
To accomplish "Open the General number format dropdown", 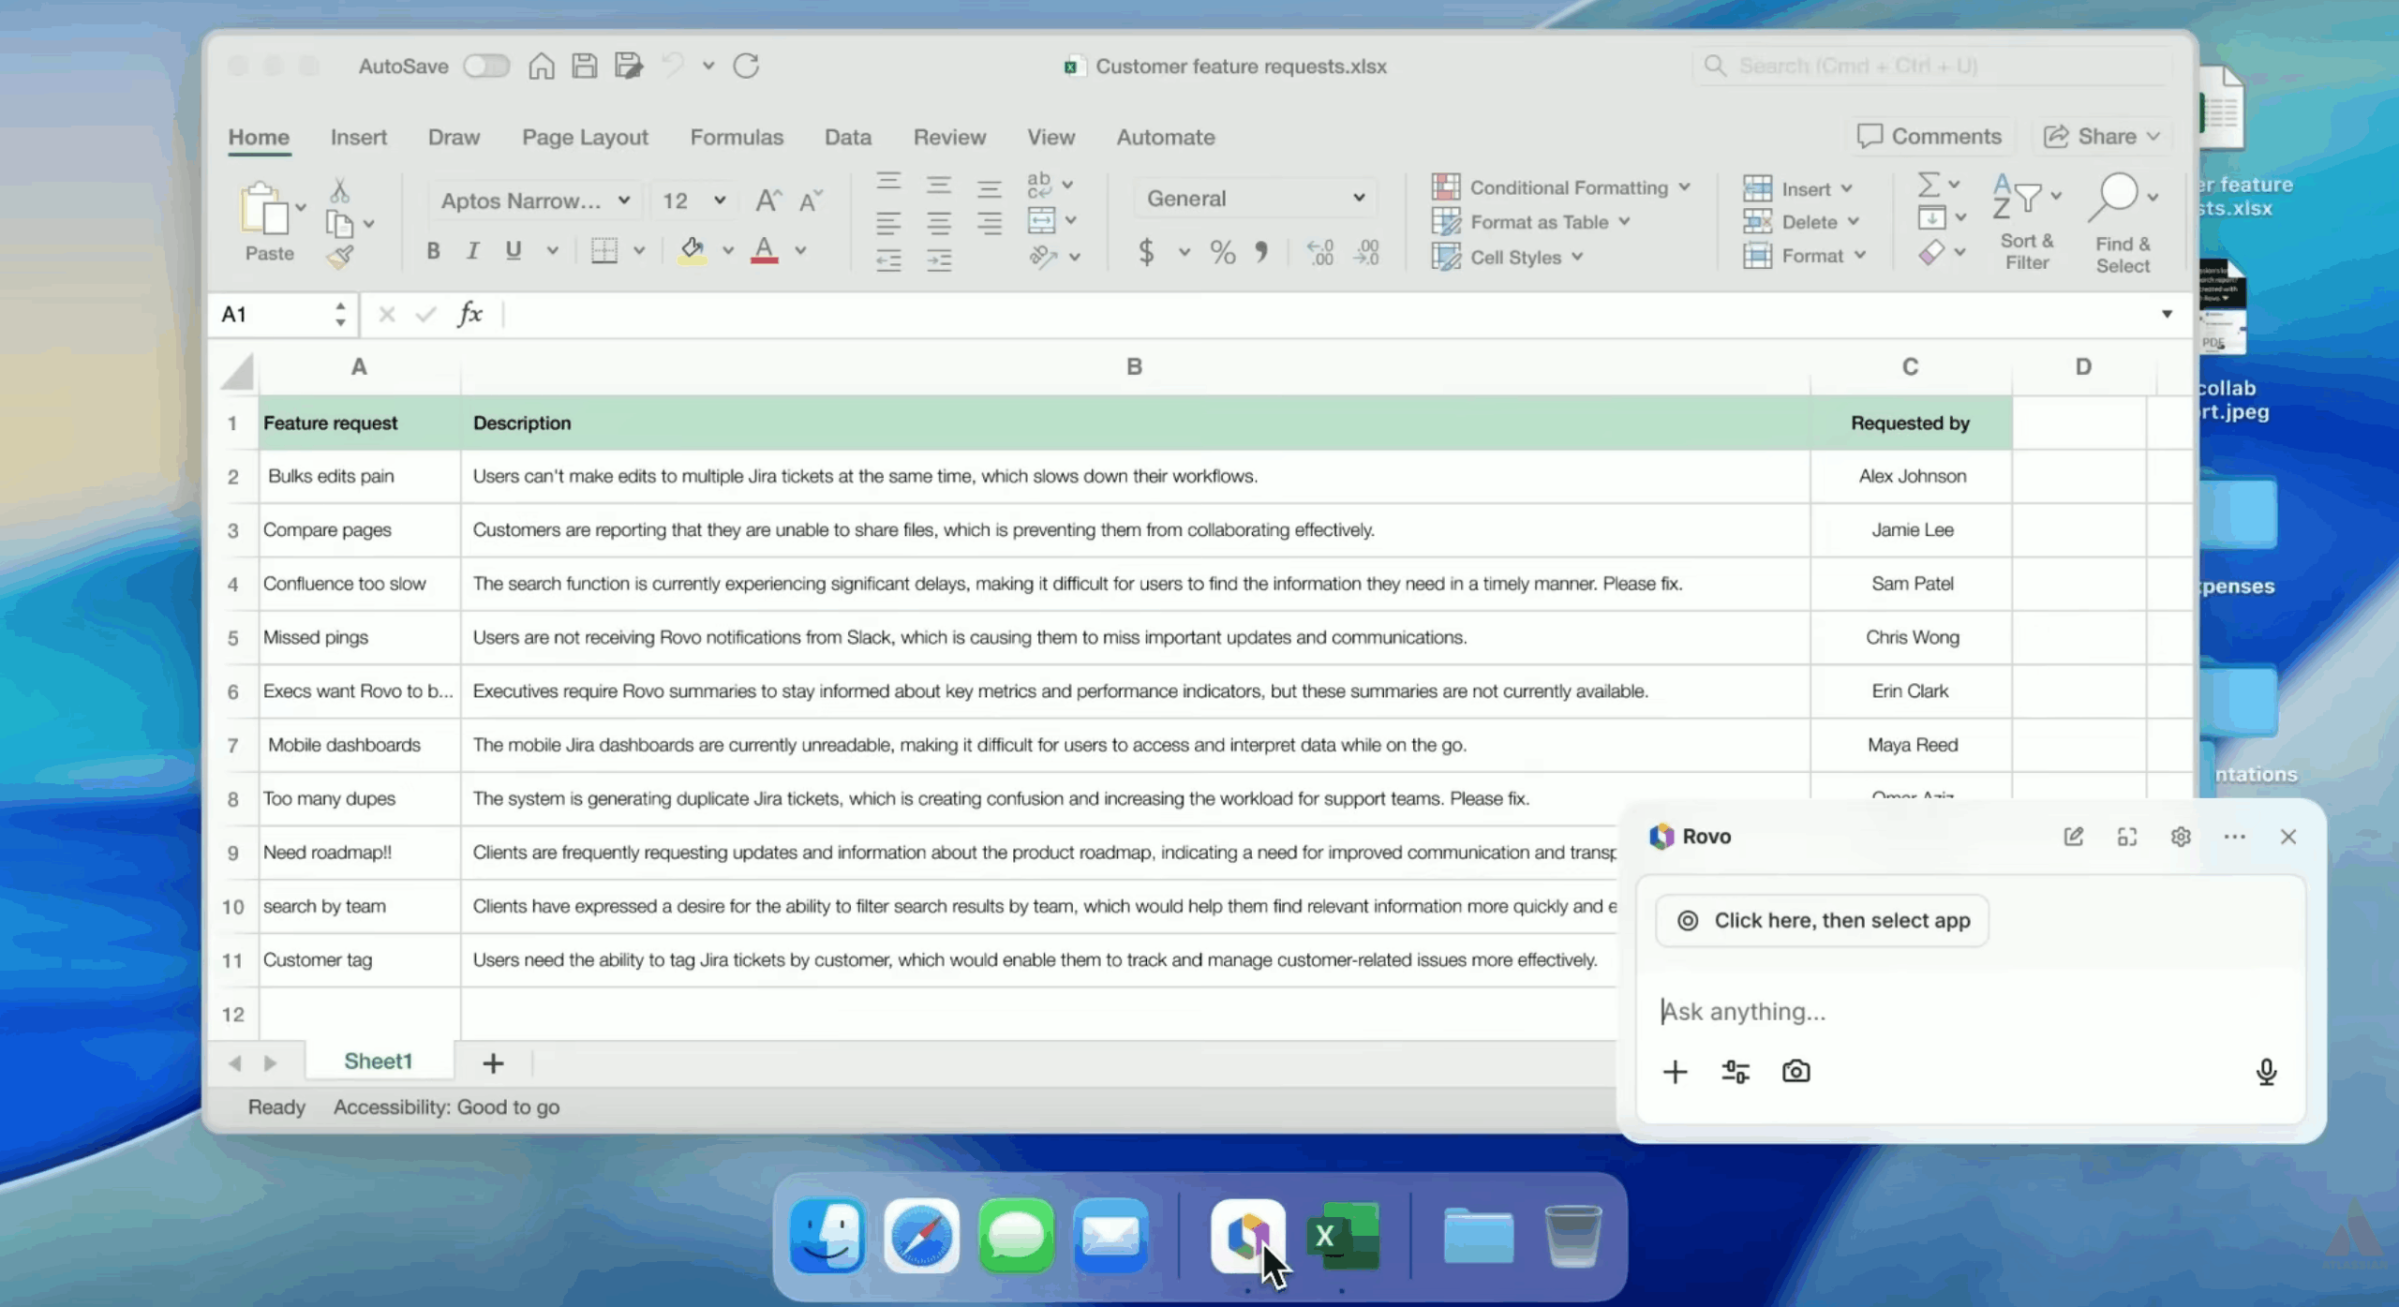I will coord(1358,198).
